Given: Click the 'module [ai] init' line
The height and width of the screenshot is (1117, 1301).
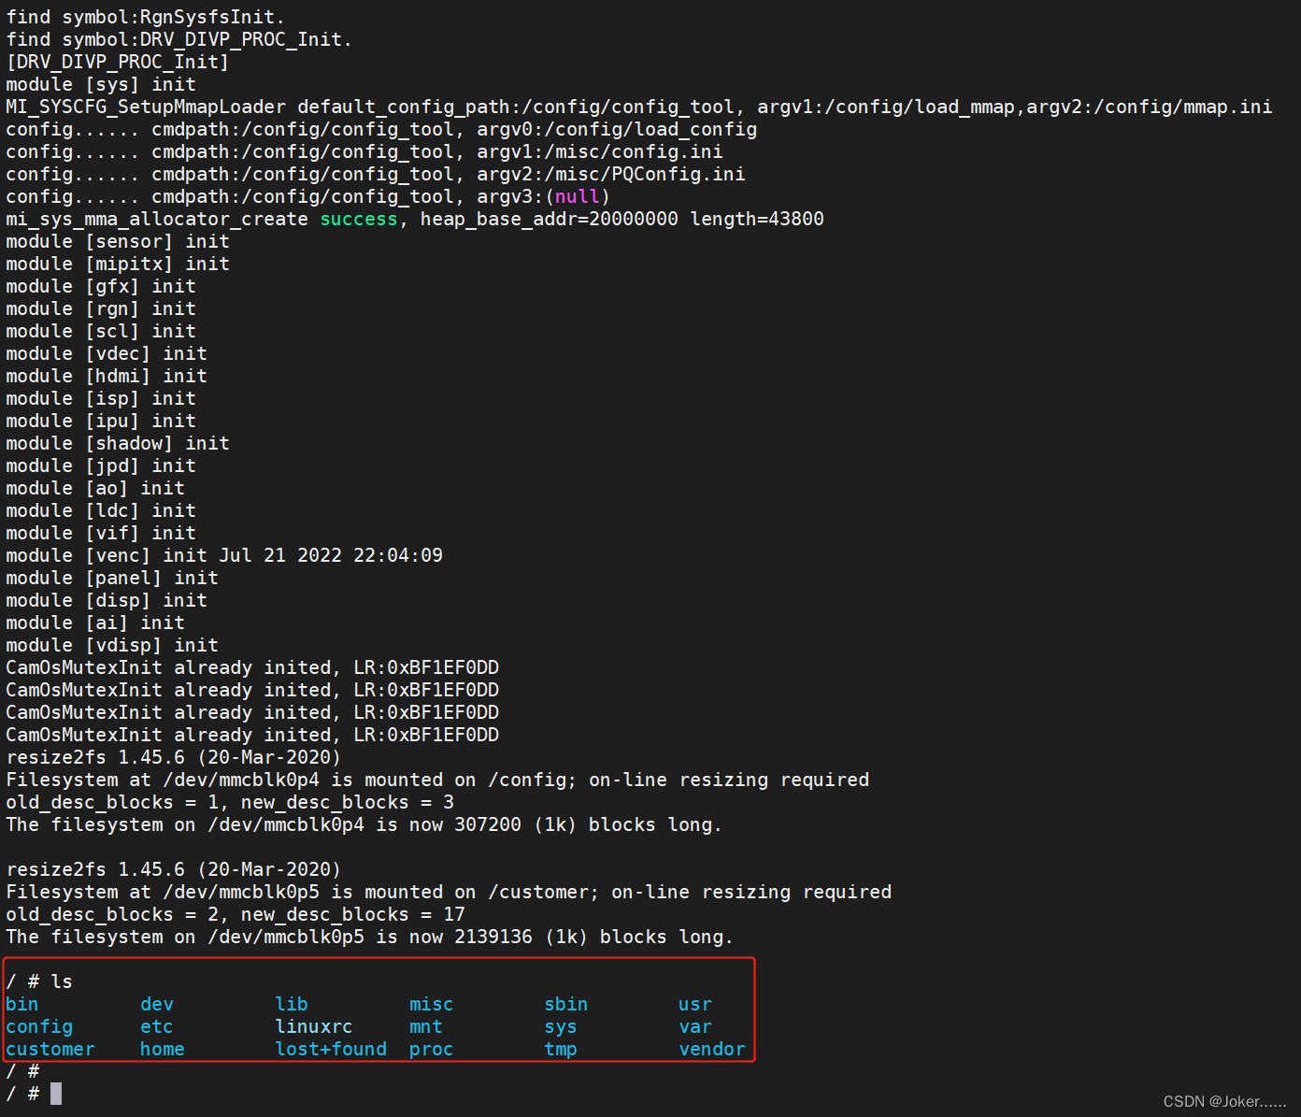Looking at the screenshot, I should (95, 623).
